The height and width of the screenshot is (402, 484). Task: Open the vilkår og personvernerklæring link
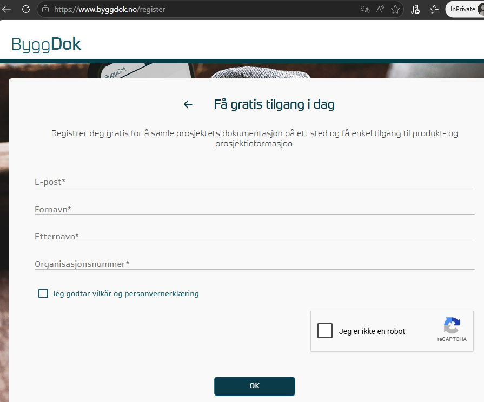145,293
